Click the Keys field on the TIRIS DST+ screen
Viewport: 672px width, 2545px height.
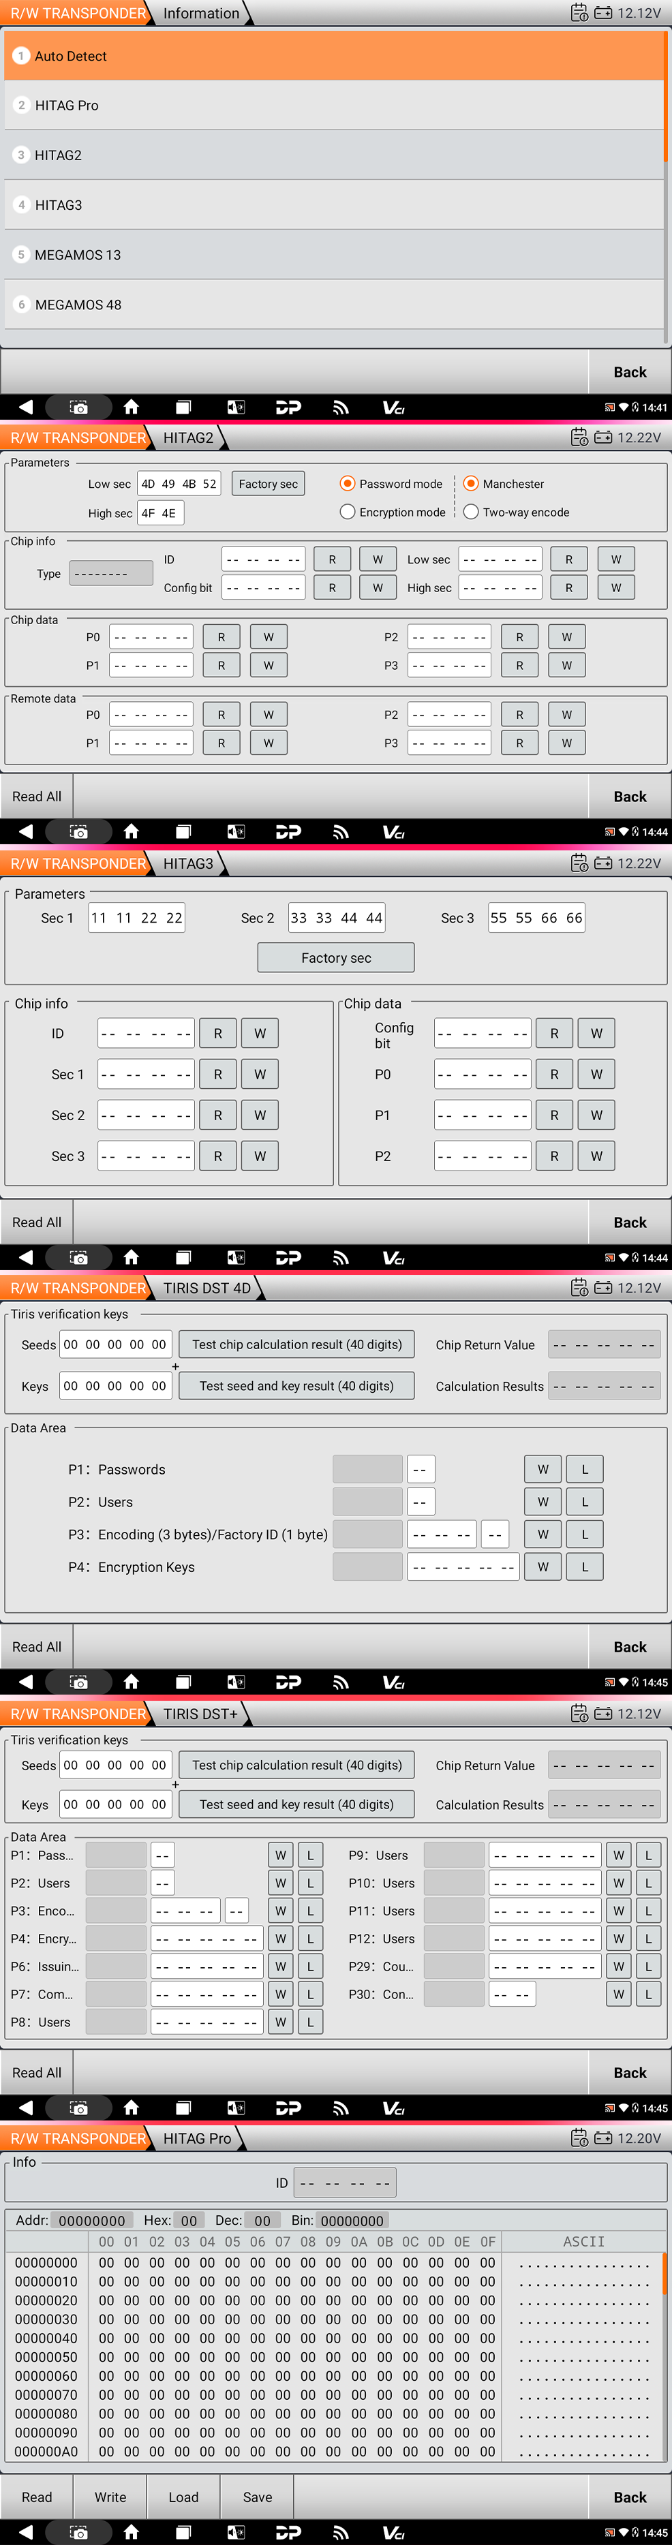[116, 1804]
